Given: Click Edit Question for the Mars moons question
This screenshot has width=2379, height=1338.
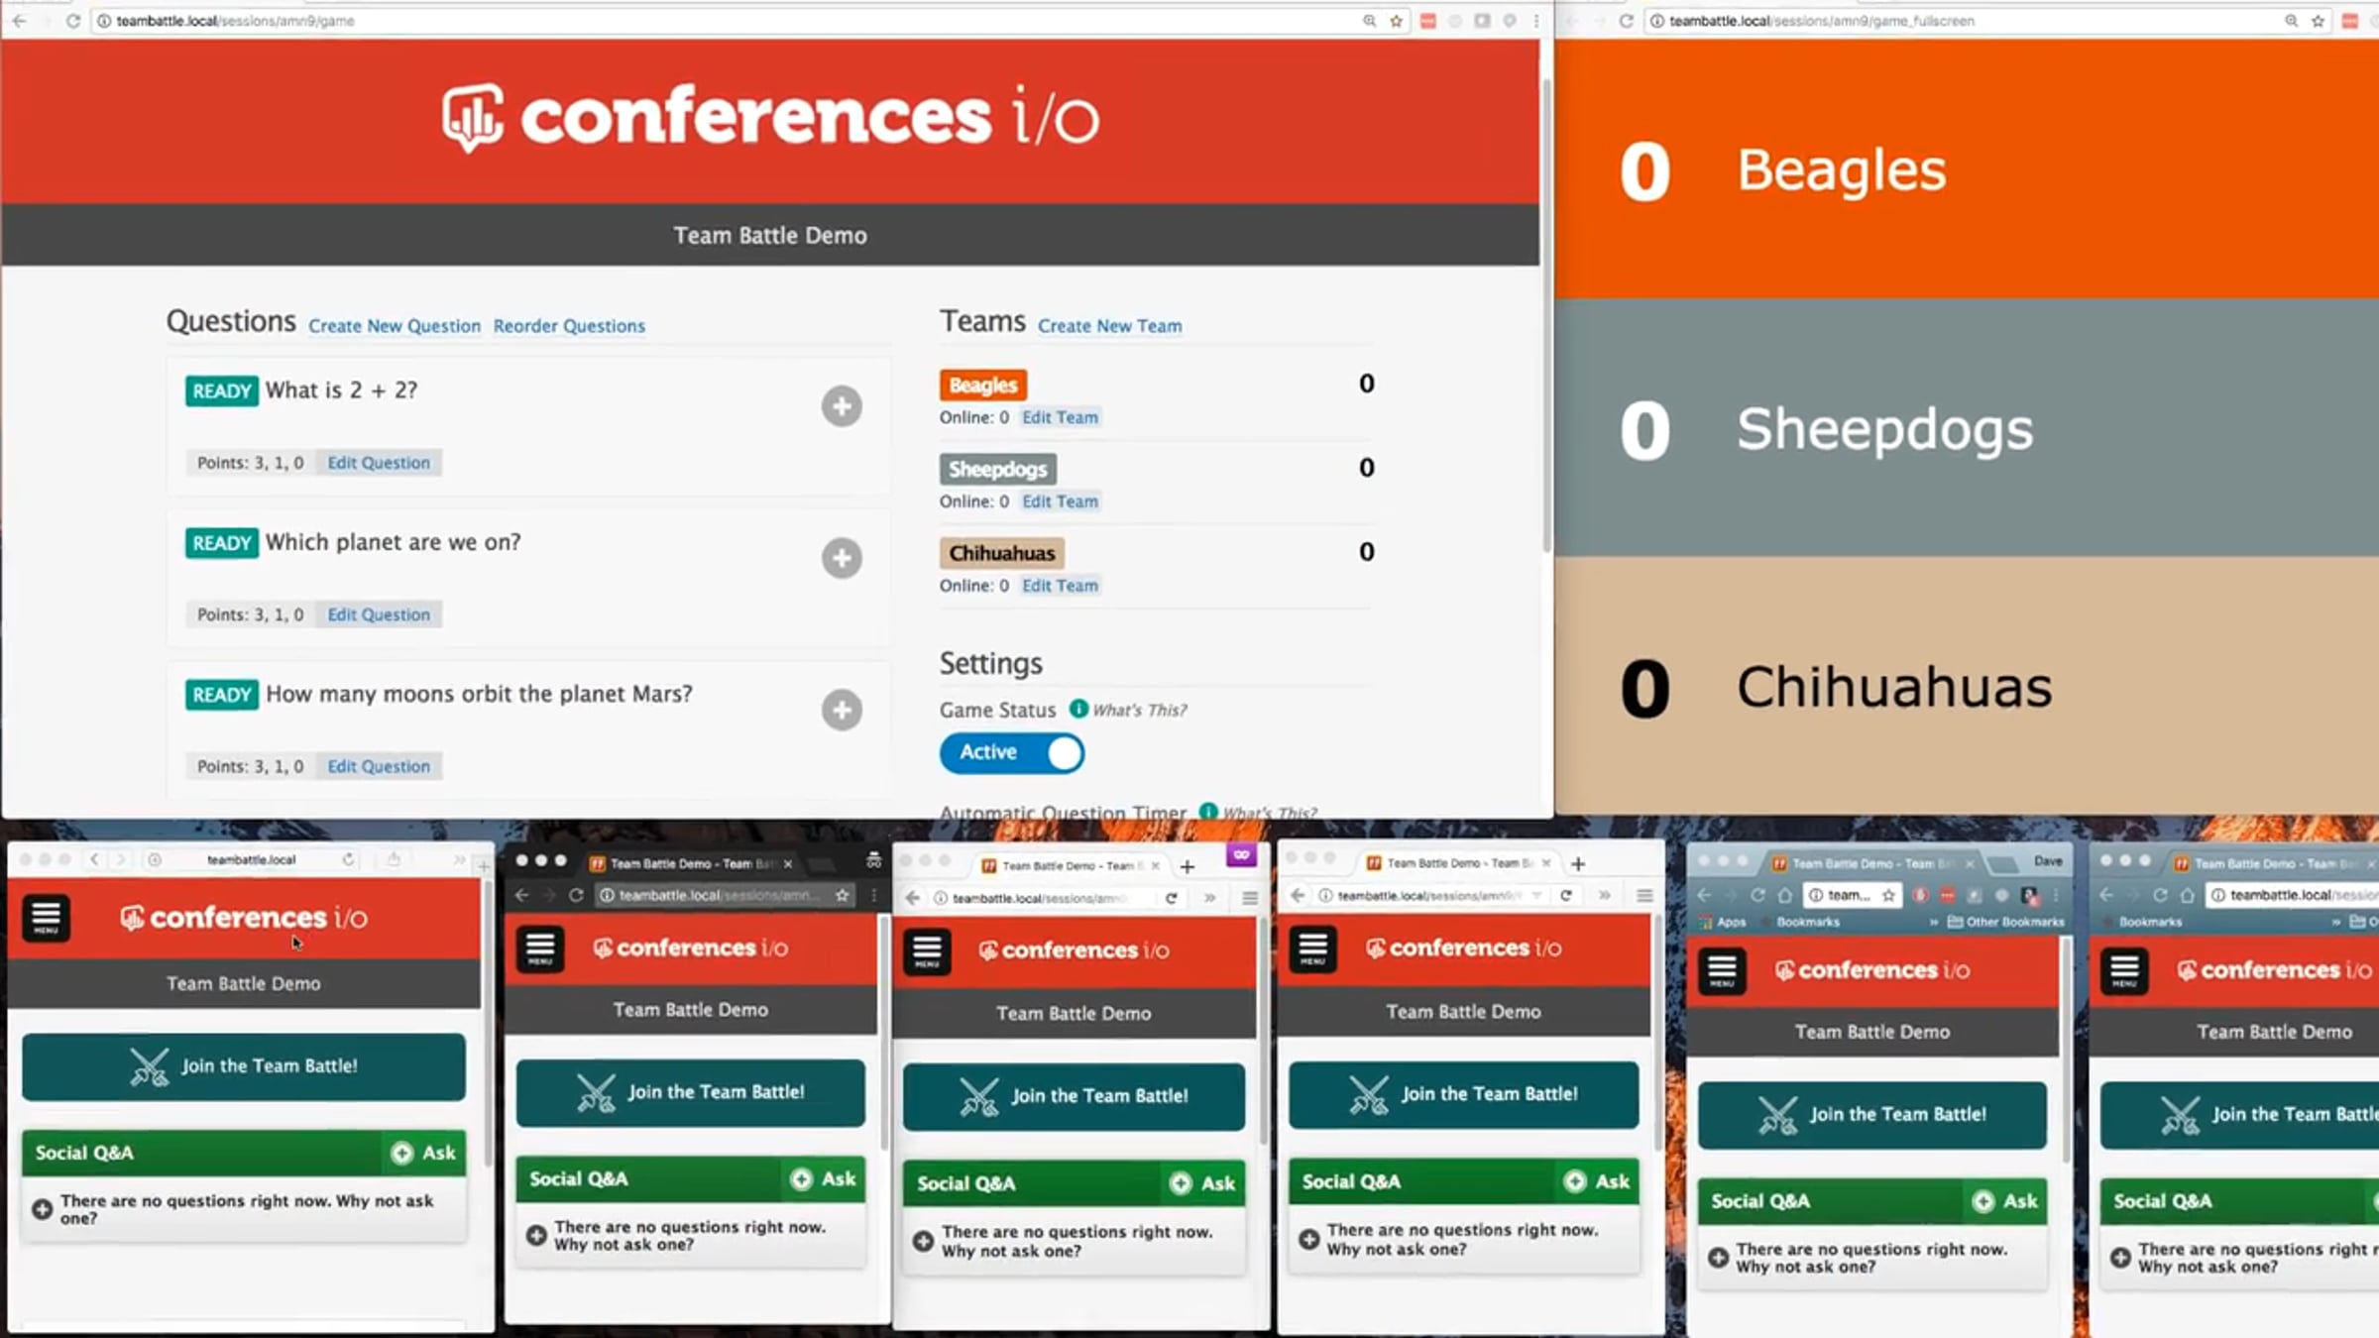Looking at the screenshot, I should 379,766.
